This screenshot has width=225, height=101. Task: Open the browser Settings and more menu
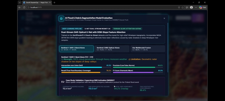[196, 8]
